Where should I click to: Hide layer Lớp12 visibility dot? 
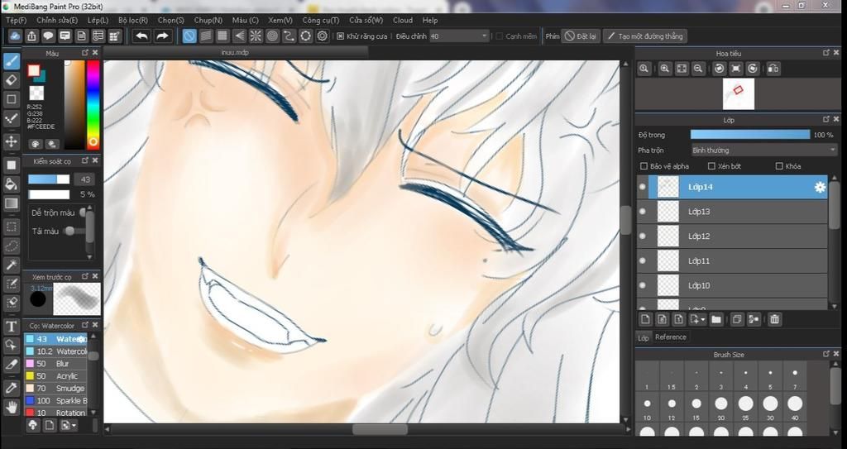(642, 236)
